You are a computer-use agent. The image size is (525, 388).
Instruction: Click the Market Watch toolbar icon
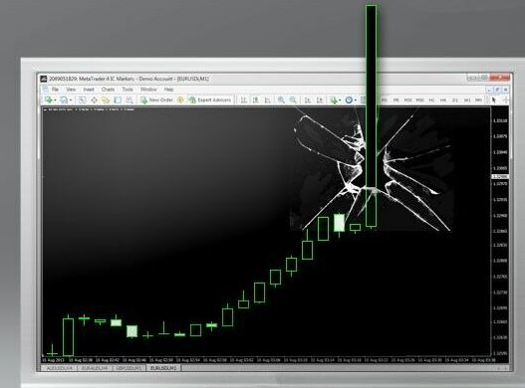click(x=82, y=99)
